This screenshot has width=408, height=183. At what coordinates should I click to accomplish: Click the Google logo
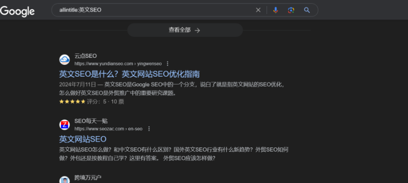[17, 11]
